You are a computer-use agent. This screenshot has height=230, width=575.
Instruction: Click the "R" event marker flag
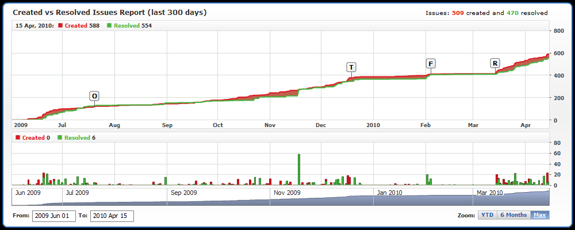click(x=495, y=63)
